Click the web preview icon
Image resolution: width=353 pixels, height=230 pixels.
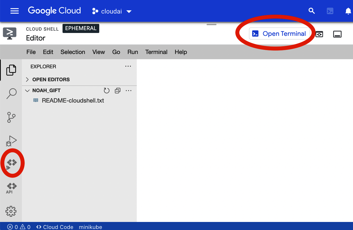tap(319, 34)
